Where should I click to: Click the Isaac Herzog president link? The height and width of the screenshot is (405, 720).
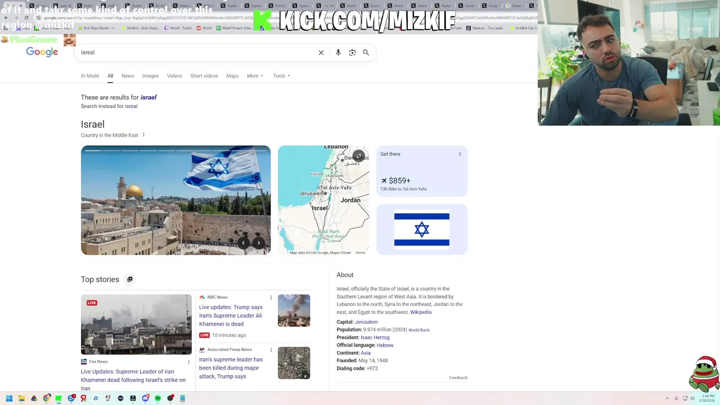point(375,337)
